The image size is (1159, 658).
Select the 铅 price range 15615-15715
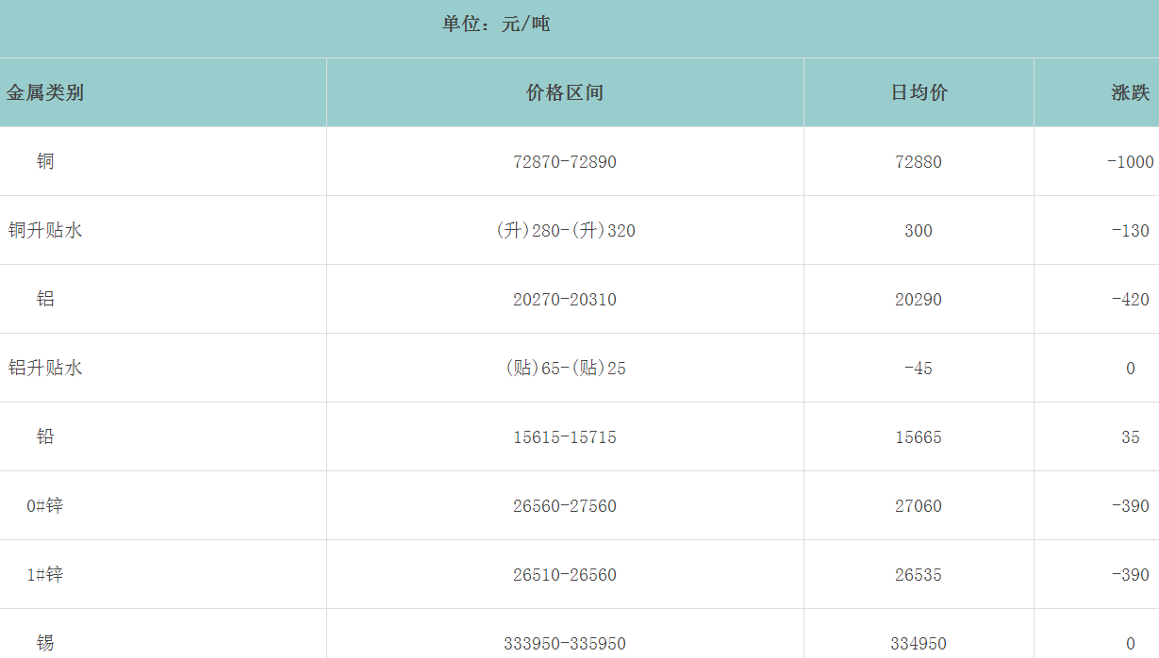pyautogui.click(x=565, y=437)
